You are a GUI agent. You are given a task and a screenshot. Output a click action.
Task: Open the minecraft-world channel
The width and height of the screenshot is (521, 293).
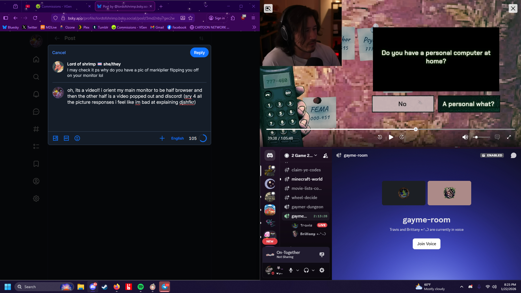(307, 179)
